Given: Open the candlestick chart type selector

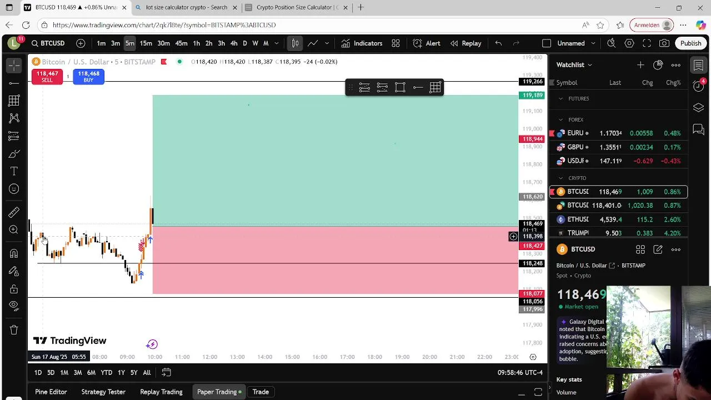Looking at the screenshot, I should [296, 43].
